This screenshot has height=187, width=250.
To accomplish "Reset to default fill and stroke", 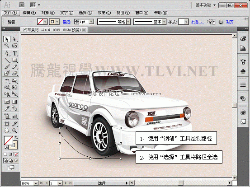I will pyautogui.click(x=6, y=147).
